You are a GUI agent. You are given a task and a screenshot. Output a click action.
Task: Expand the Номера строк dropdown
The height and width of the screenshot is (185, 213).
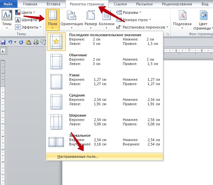click(134, 20)
